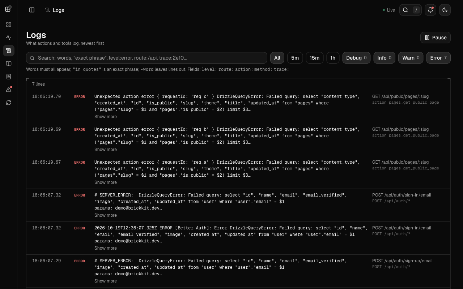
Task: Switch theme with the moon icon
Action: point(445,10)
